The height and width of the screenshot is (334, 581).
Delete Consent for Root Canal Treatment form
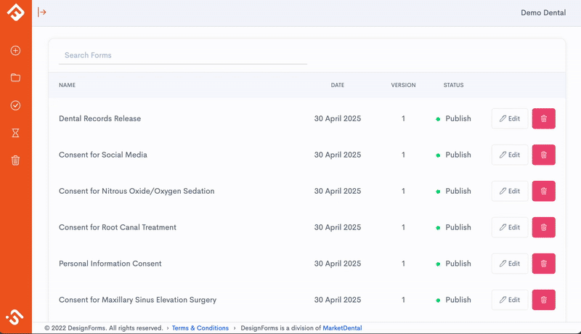543,227
